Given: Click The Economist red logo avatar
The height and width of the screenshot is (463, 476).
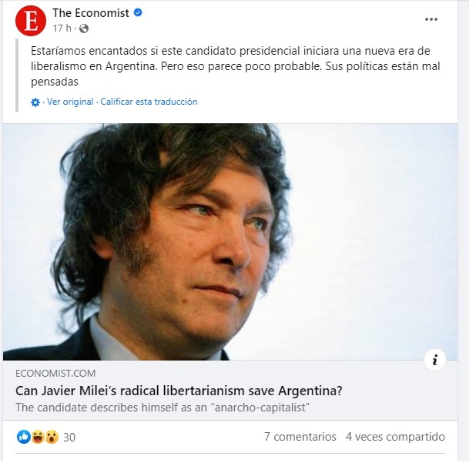Looking at the screenshot, I should coord(31,21).
